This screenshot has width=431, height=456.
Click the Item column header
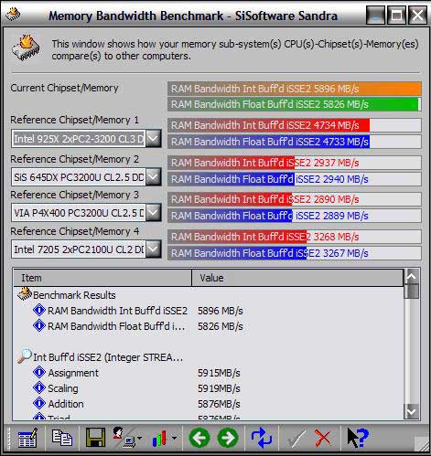point(102,278)
